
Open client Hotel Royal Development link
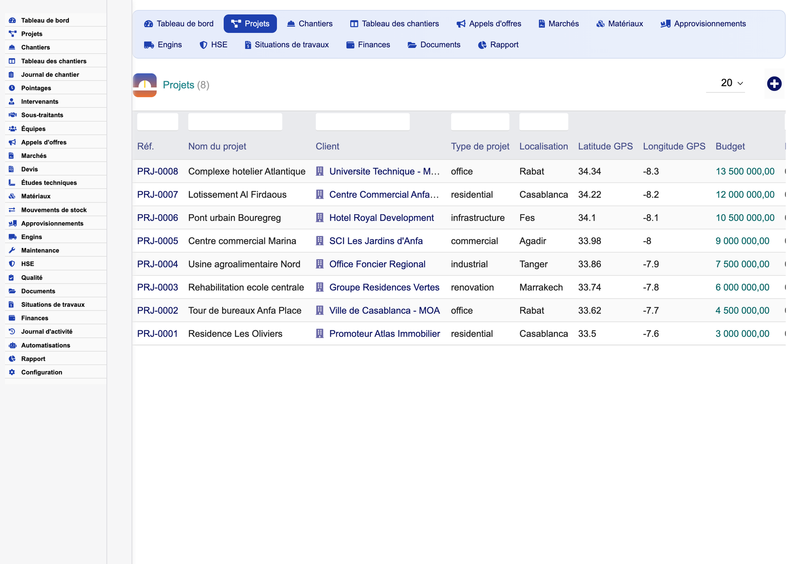click(x=382, y=218)
